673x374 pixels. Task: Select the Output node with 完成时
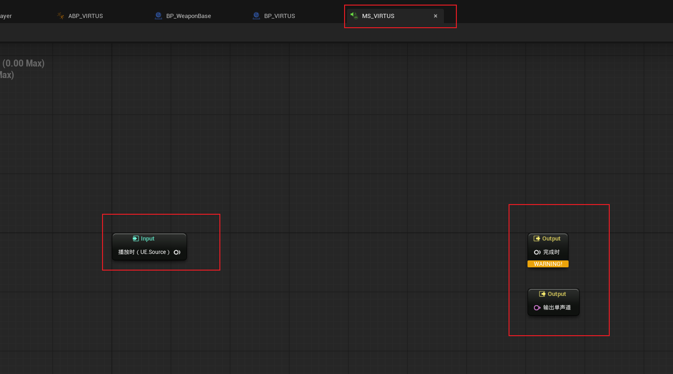point(548,250)
